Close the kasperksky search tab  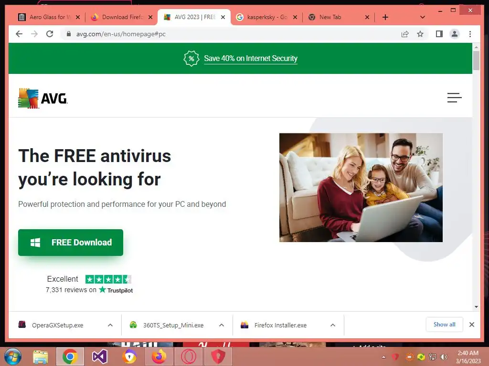click(x=295, y=17)
